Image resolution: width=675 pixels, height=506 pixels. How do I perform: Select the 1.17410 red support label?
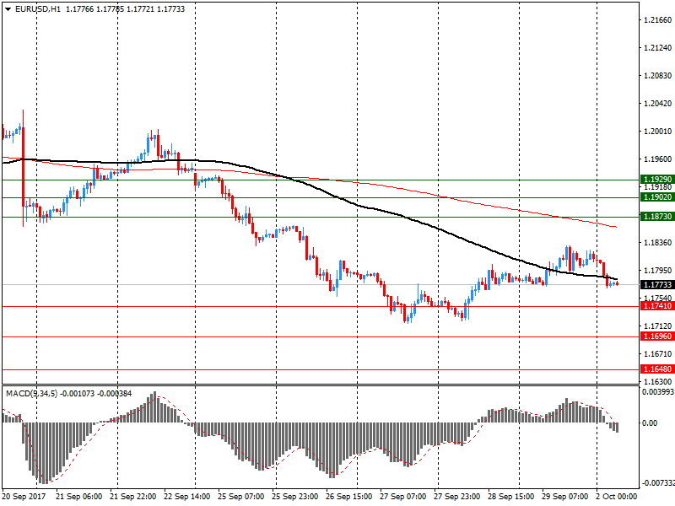point(657,306)
